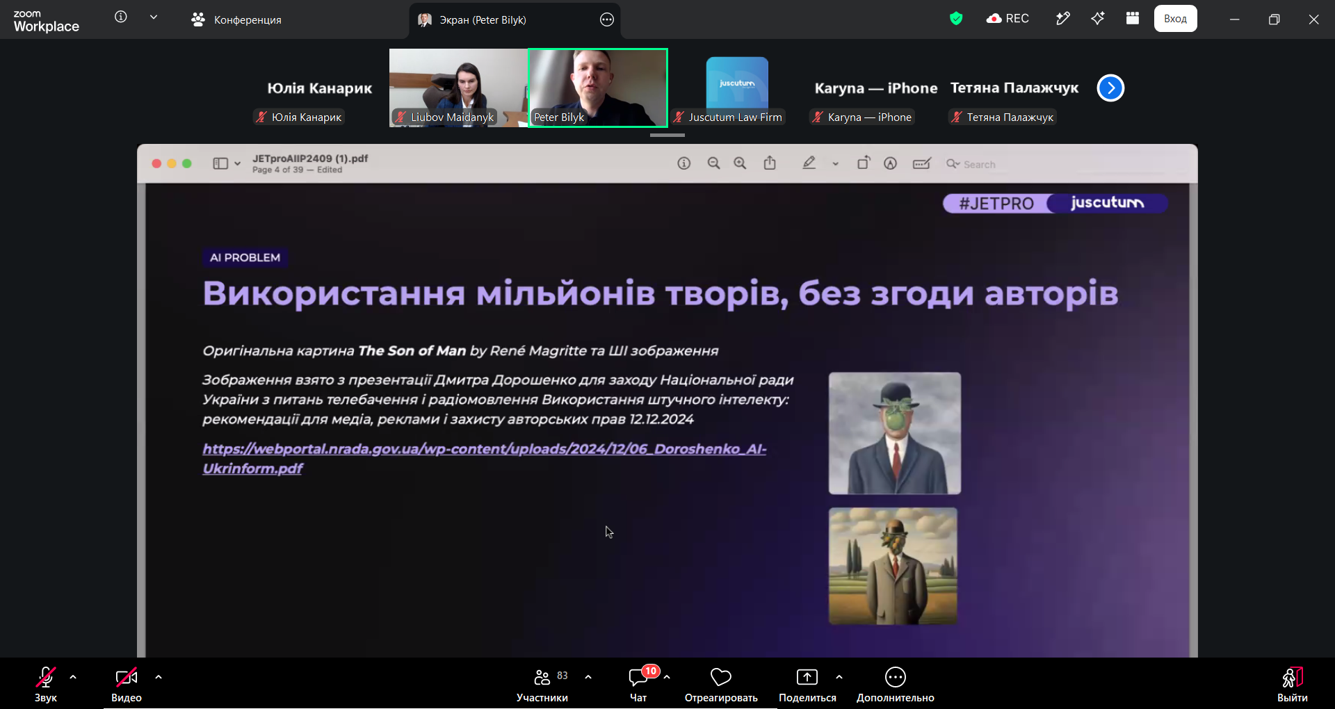Expand share options arrow next to Поделиться
1335x709 pixels.
839,676
